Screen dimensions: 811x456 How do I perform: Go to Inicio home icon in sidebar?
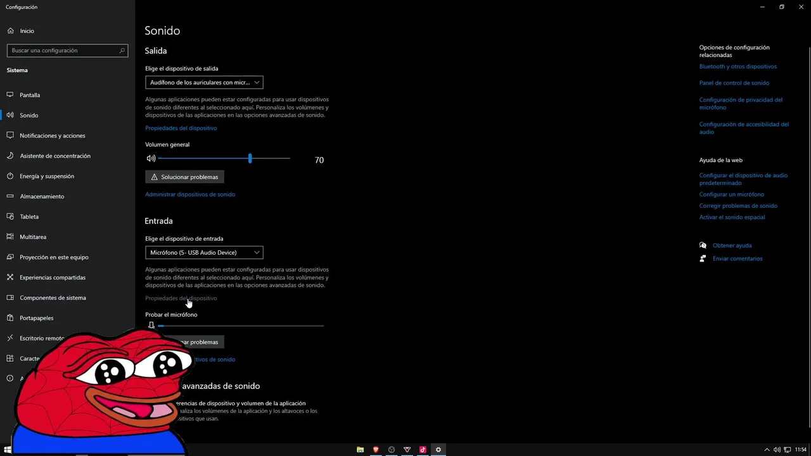click(10, 30)
